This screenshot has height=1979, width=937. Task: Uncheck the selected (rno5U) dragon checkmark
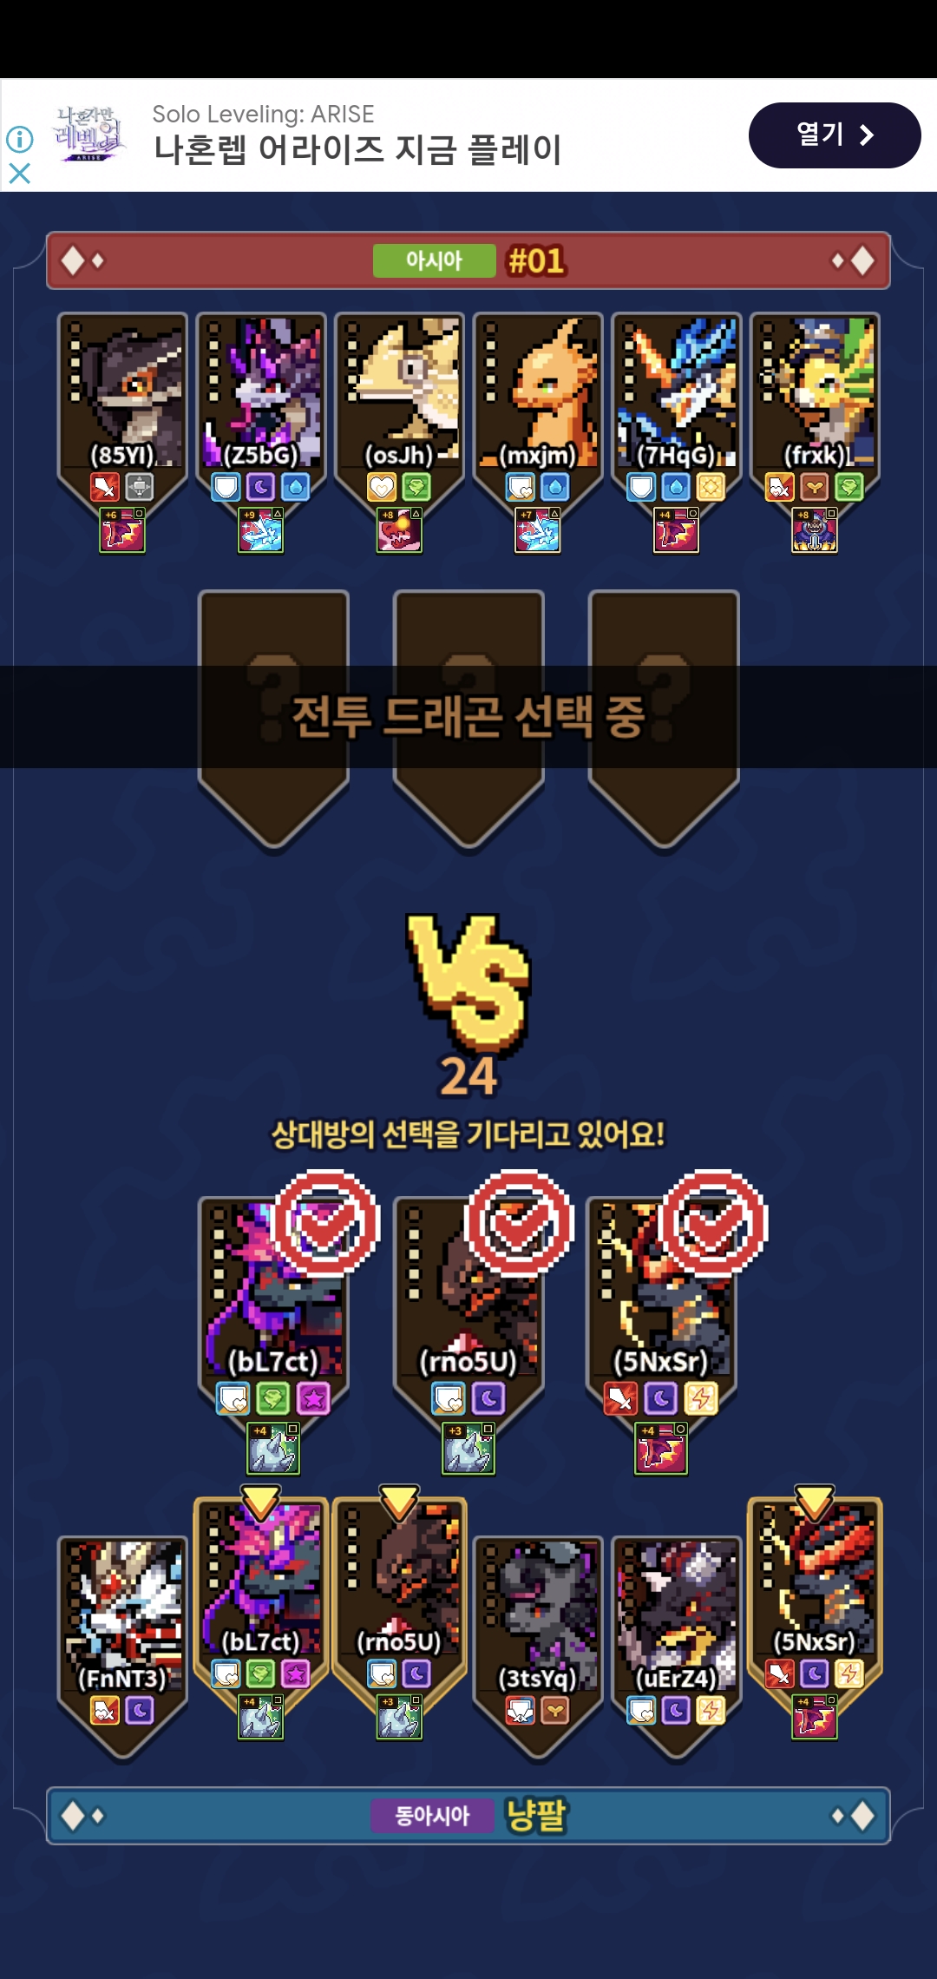click(x=519, y=1222)
